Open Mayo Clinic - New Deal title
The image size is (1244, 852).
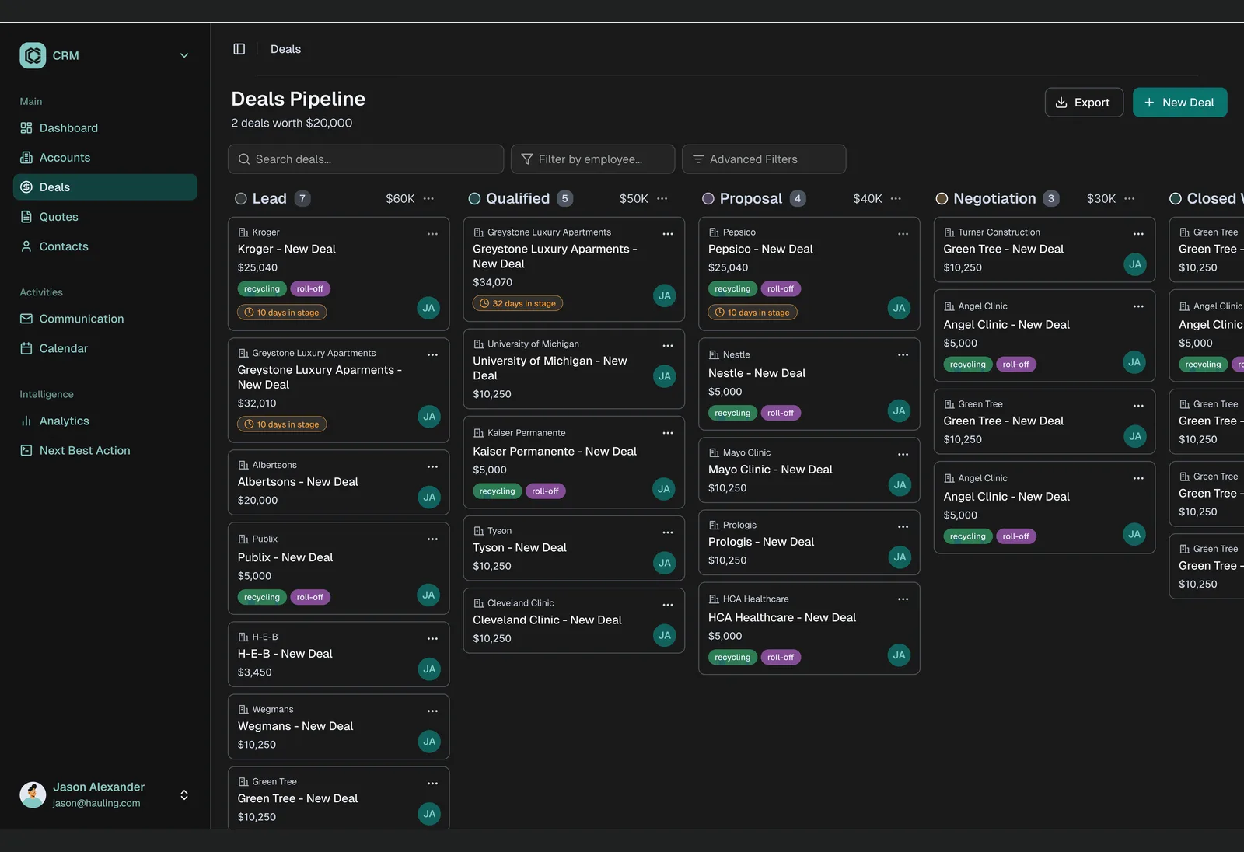coord(771,470)
